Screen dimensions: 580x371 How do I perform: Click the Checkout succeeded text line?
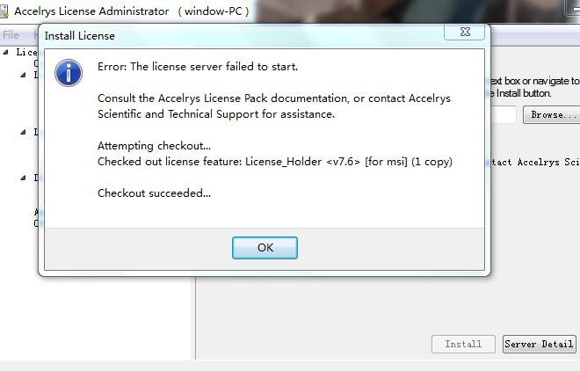click(x=155, y=193)
